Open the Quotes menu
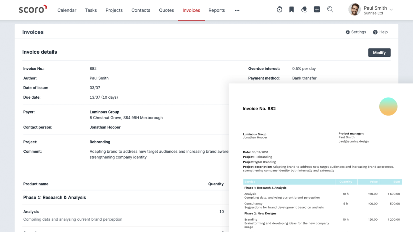413x232 pixels. pyautogui.click(x=166, y=10)
